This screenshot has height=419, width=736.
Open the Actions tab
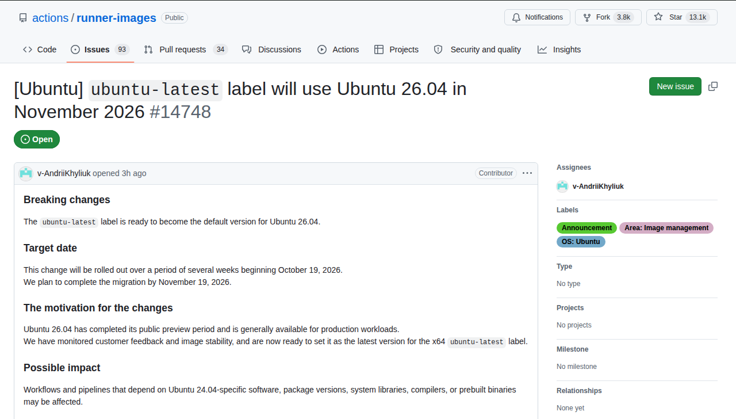click(x=338, y=49)
